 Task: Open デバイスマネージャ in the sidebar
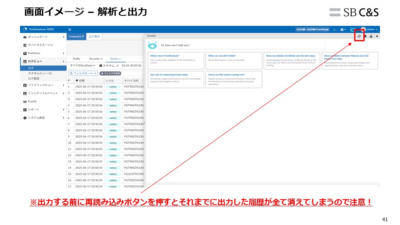click(x=40, y=45)
